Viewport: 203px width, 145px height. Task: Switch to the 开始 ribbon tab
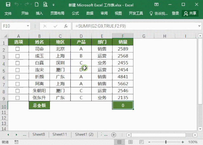point(25,13)
